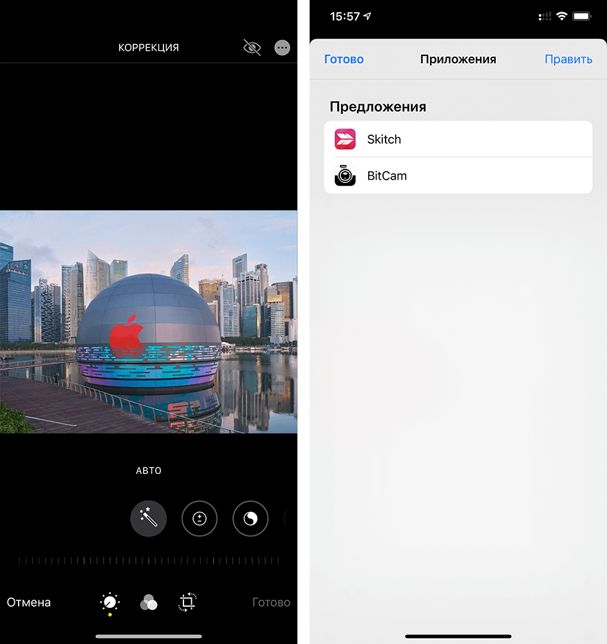Select the Brilliance adjustment icon
The height and width of the screenshot is (644, 607).
250,518
